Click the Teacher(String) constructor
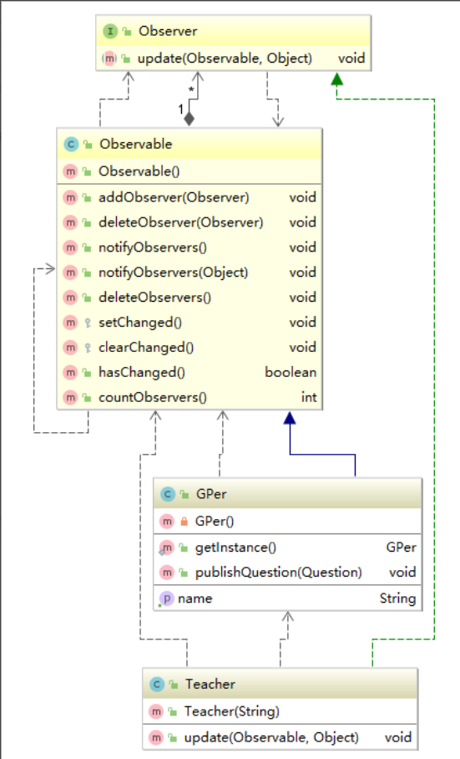The image size is (460, 759). (232, 711)
